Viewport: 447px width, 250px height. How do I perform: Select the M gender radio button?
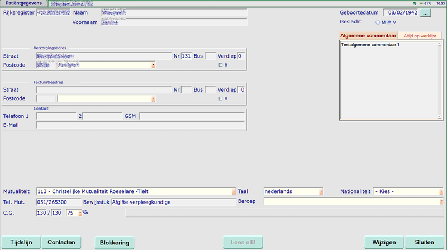pyautogui.click(x=378, y=22)
